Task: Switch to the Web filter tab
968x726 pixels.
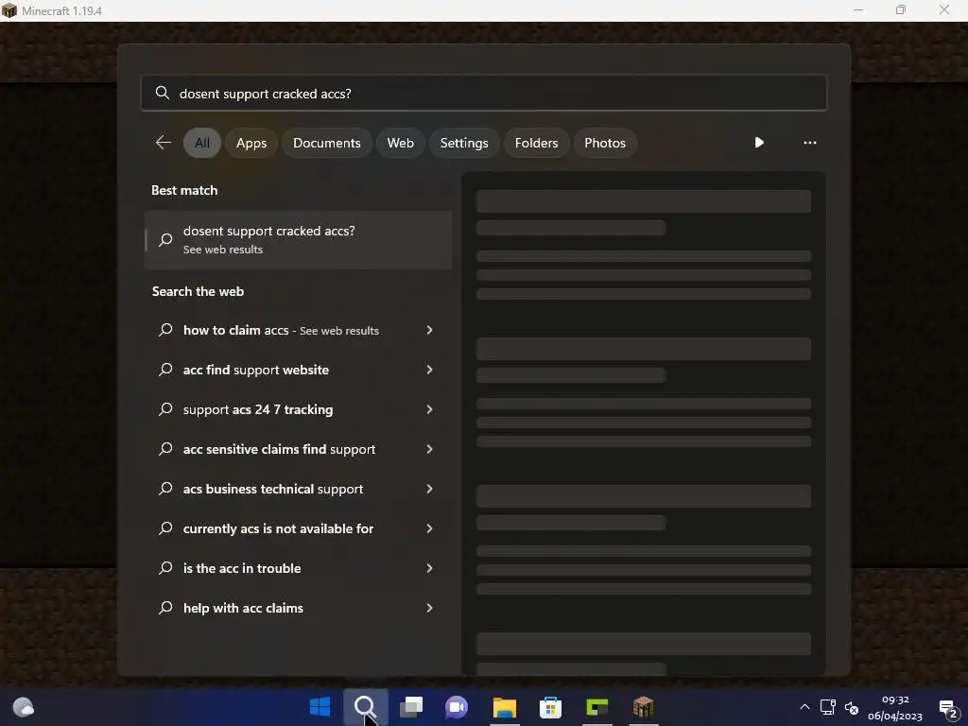Action: [400, 143]
